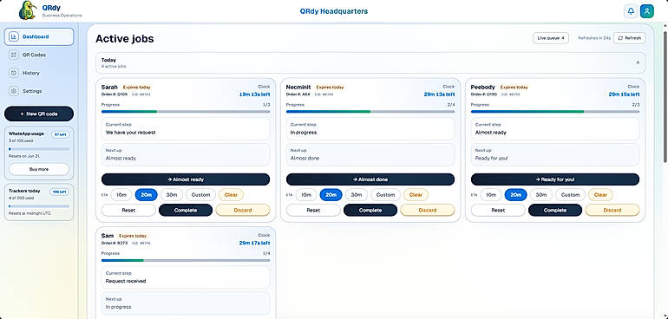Set Peebody's ETA to 20m

pos(516,195)
